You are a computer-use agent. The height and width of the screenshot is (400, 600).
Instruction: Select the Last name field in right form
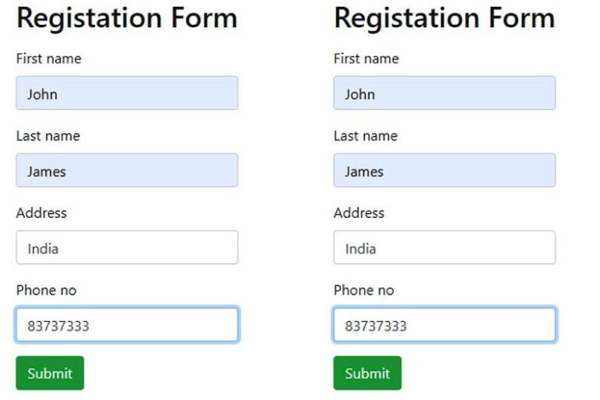[x=445, y=170]
